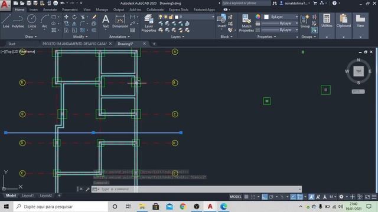
Task: Select the Erase tool in Modify panel
Action: [x=94, y=17]
